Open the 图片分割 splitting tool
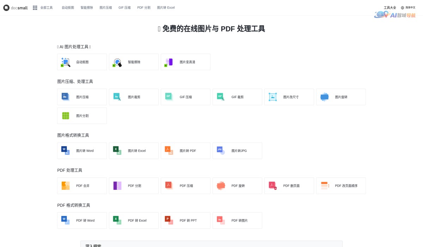Image resolution: width=423 pixels, height=247 pixels. tap(82, 115)
